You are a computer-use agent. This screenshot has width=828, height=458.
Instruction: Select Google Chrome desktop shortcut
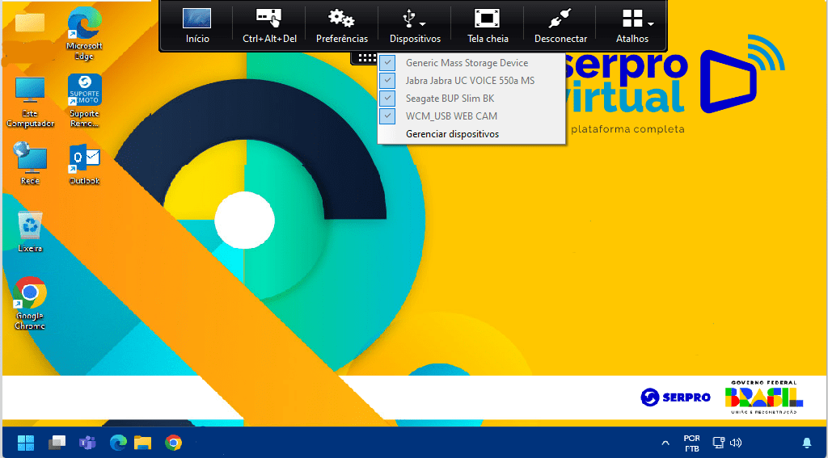point(30,304)
